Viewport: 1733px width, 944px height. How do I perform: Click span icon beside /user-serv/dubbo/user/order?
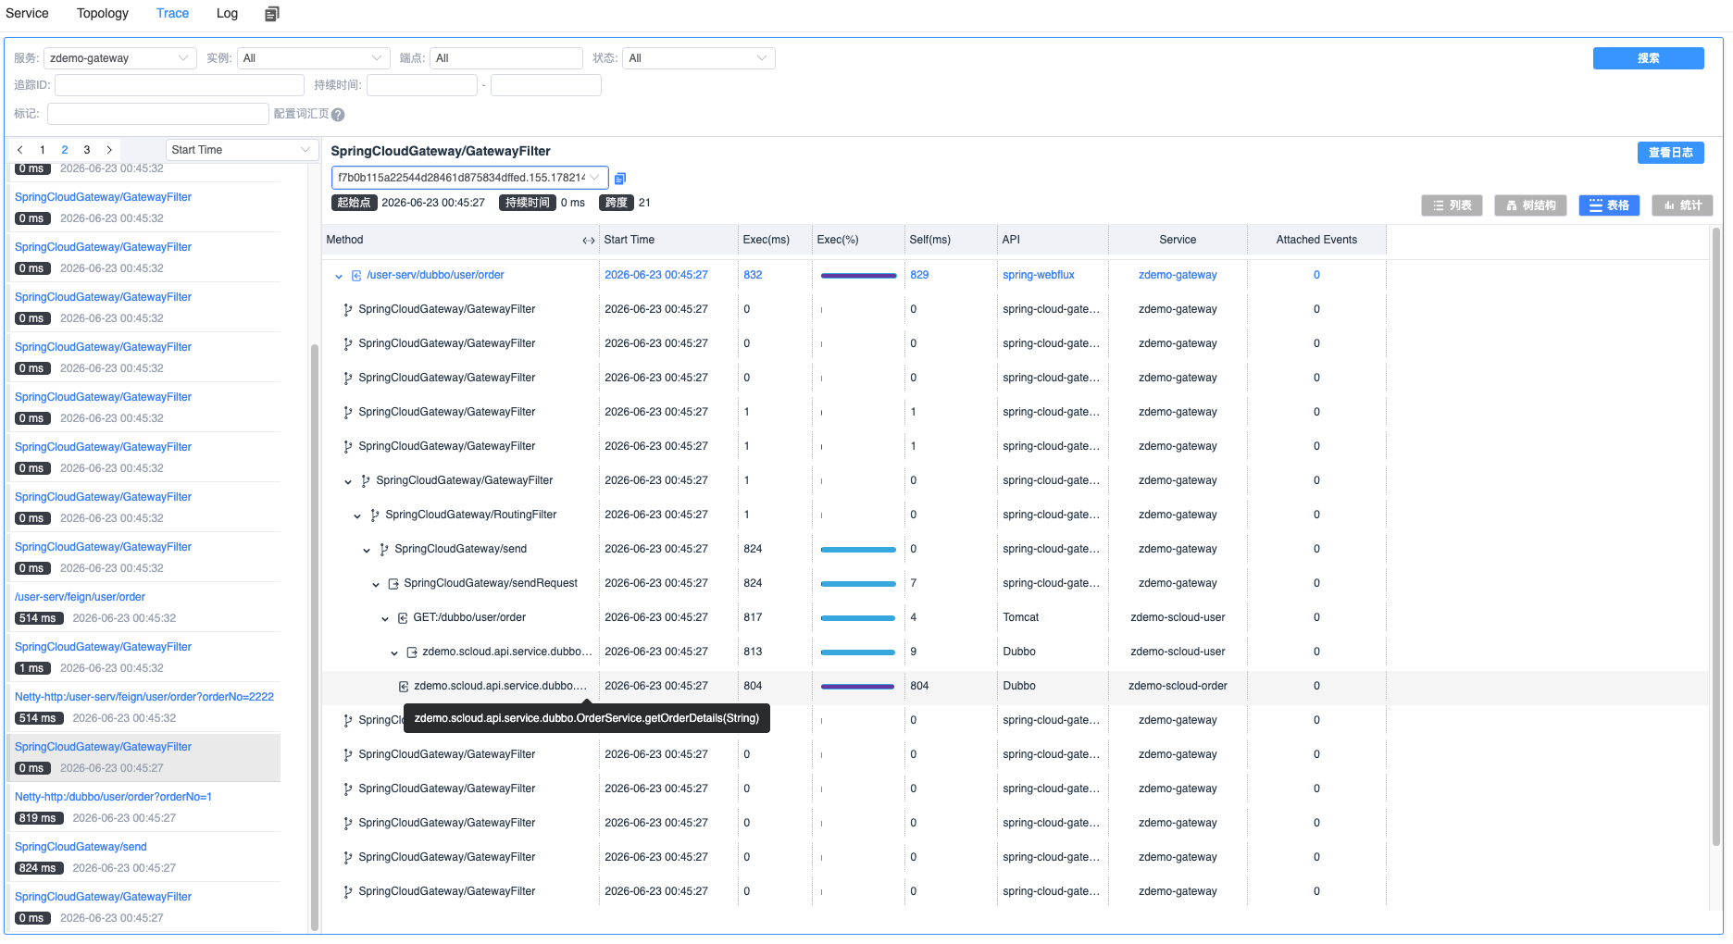tap(356, 276)
